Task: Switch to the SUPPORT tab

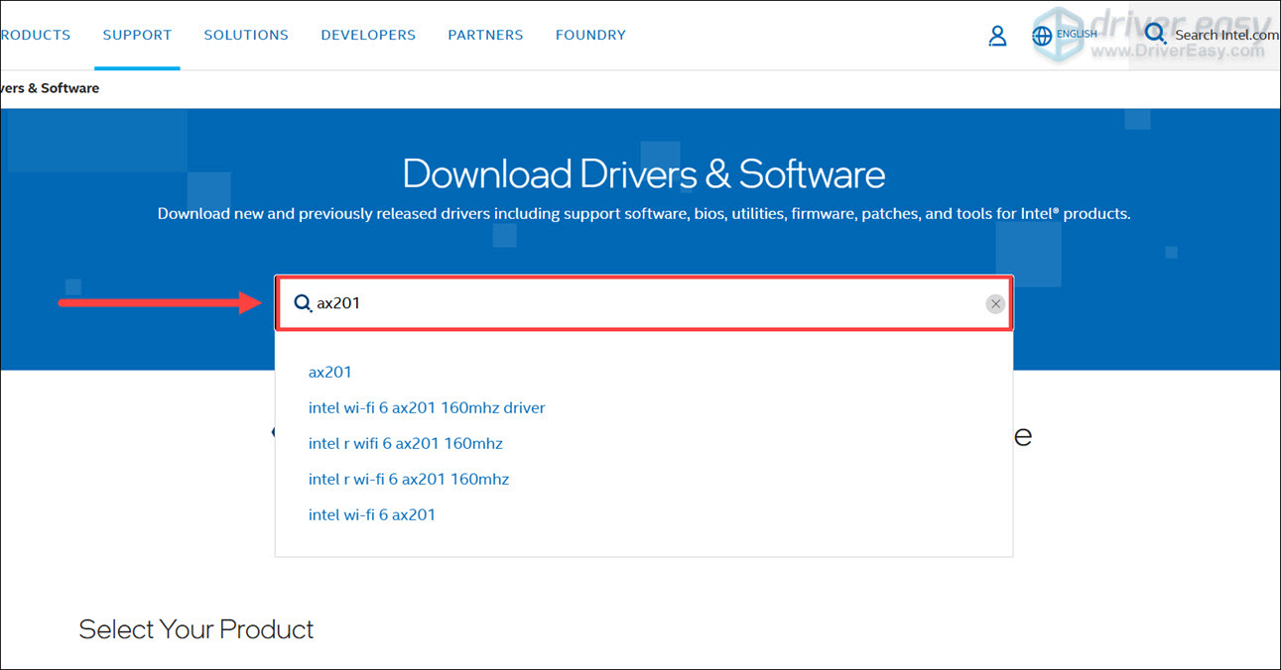Action: 137,35
